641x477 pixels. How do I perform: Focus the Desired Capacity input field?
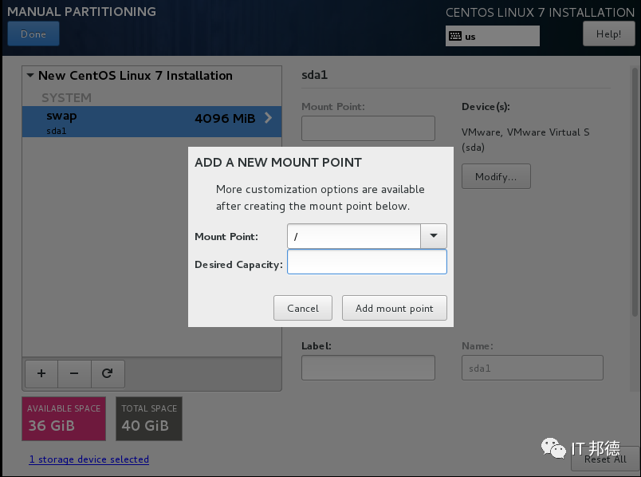click(367, 262)
